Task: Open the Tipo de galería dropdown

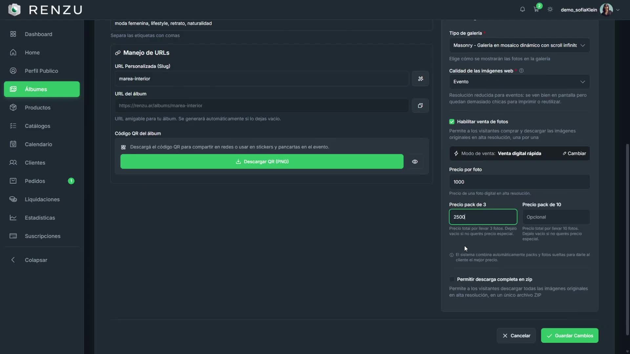Action: click(x=519, y=45)
